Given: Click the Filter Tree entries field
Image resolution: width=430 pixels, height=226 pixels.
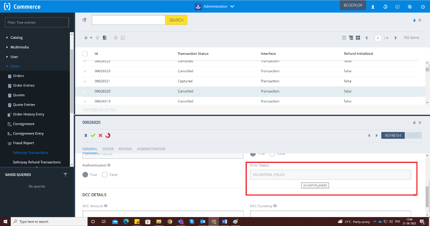Looking at the screenshot, I should (x=37, y=23).
